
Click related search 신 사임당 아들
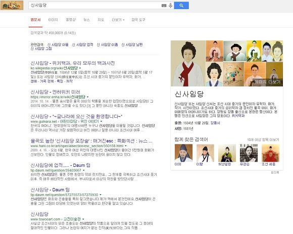pyautogui.click(x=58, y=44)
